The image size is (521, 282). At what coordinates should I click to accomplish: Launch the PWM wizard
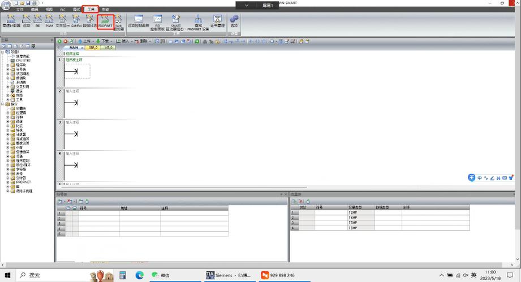pos(49,21)
